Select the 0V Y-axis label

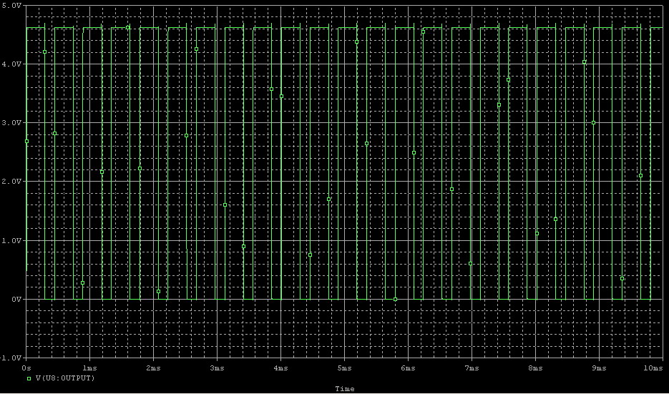(x=16, y=300)
